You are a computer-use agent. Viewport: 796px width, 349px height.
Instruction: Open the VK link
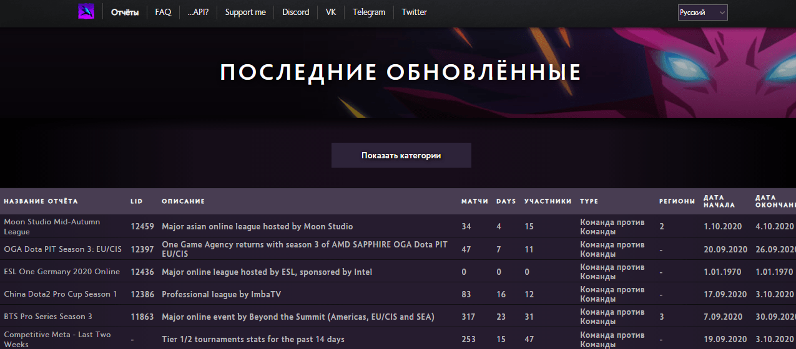[331, 12]
